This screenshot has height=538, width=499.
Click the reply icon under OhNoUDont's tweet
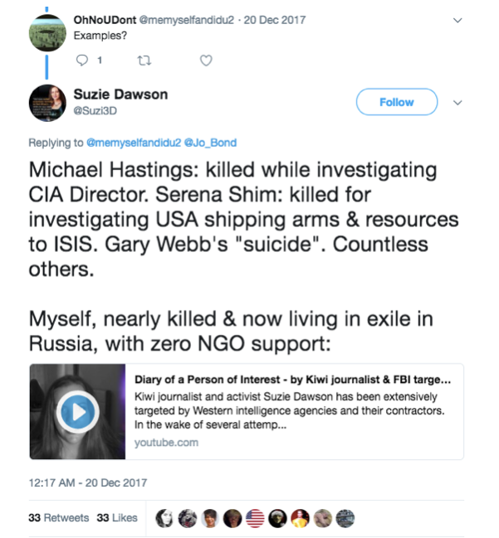point(81,60)
